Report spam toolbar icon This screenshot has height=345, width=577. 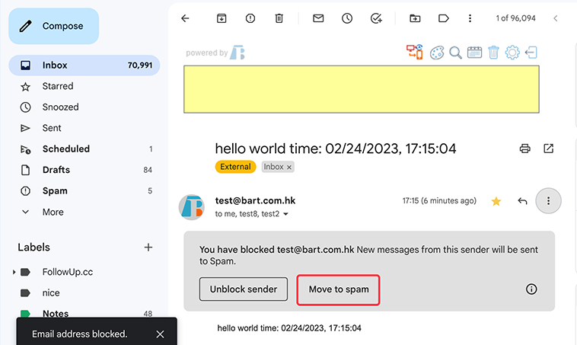[250, 18]
